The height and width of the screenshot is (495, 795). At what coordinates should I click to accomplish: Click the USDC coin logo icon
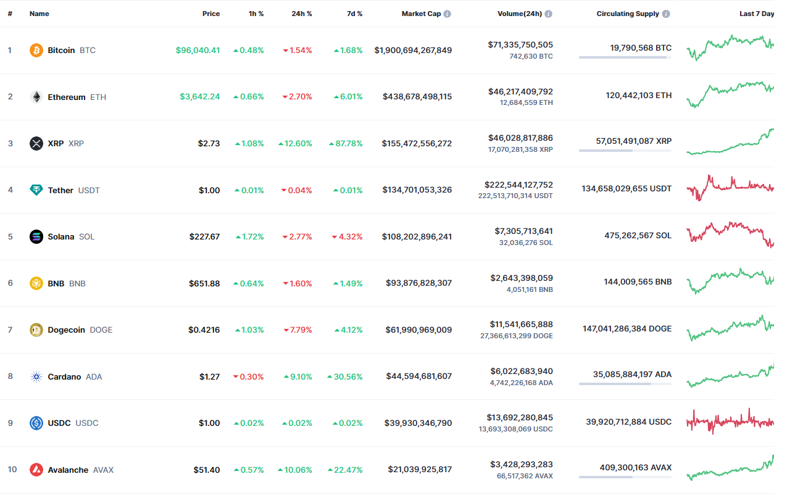coord(36,423)
